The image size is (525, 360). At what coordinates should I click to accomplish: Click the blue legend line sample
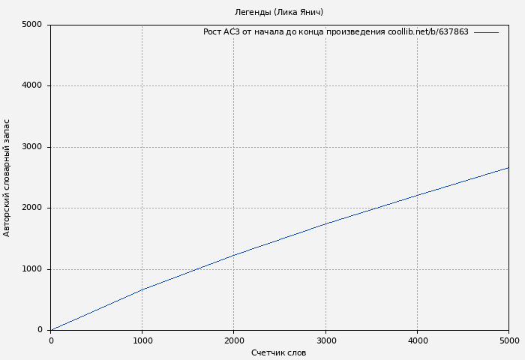point(486,32)
